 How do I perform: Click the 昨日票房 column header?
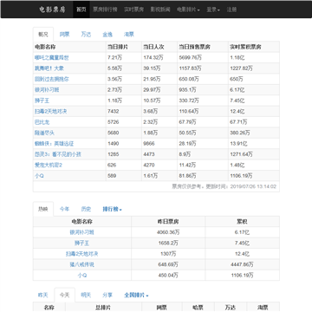coord(168,222)
